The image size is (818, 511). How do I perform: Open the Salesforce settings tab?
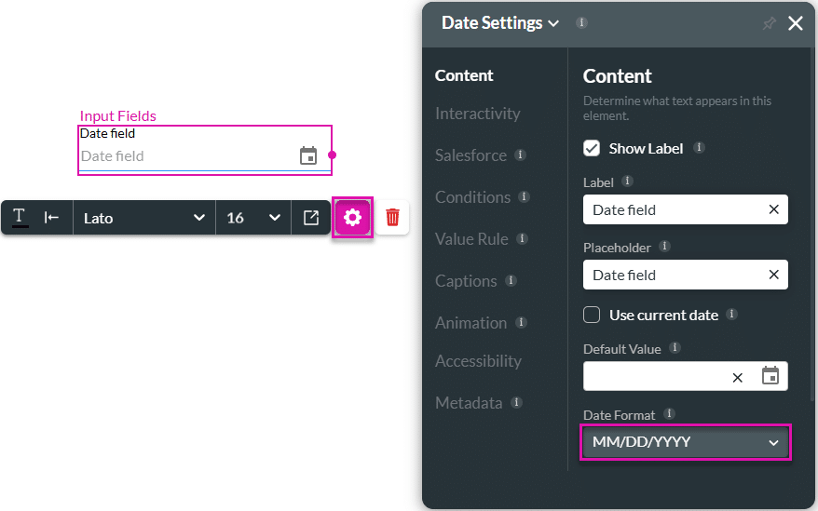click(x=470, y=155)
